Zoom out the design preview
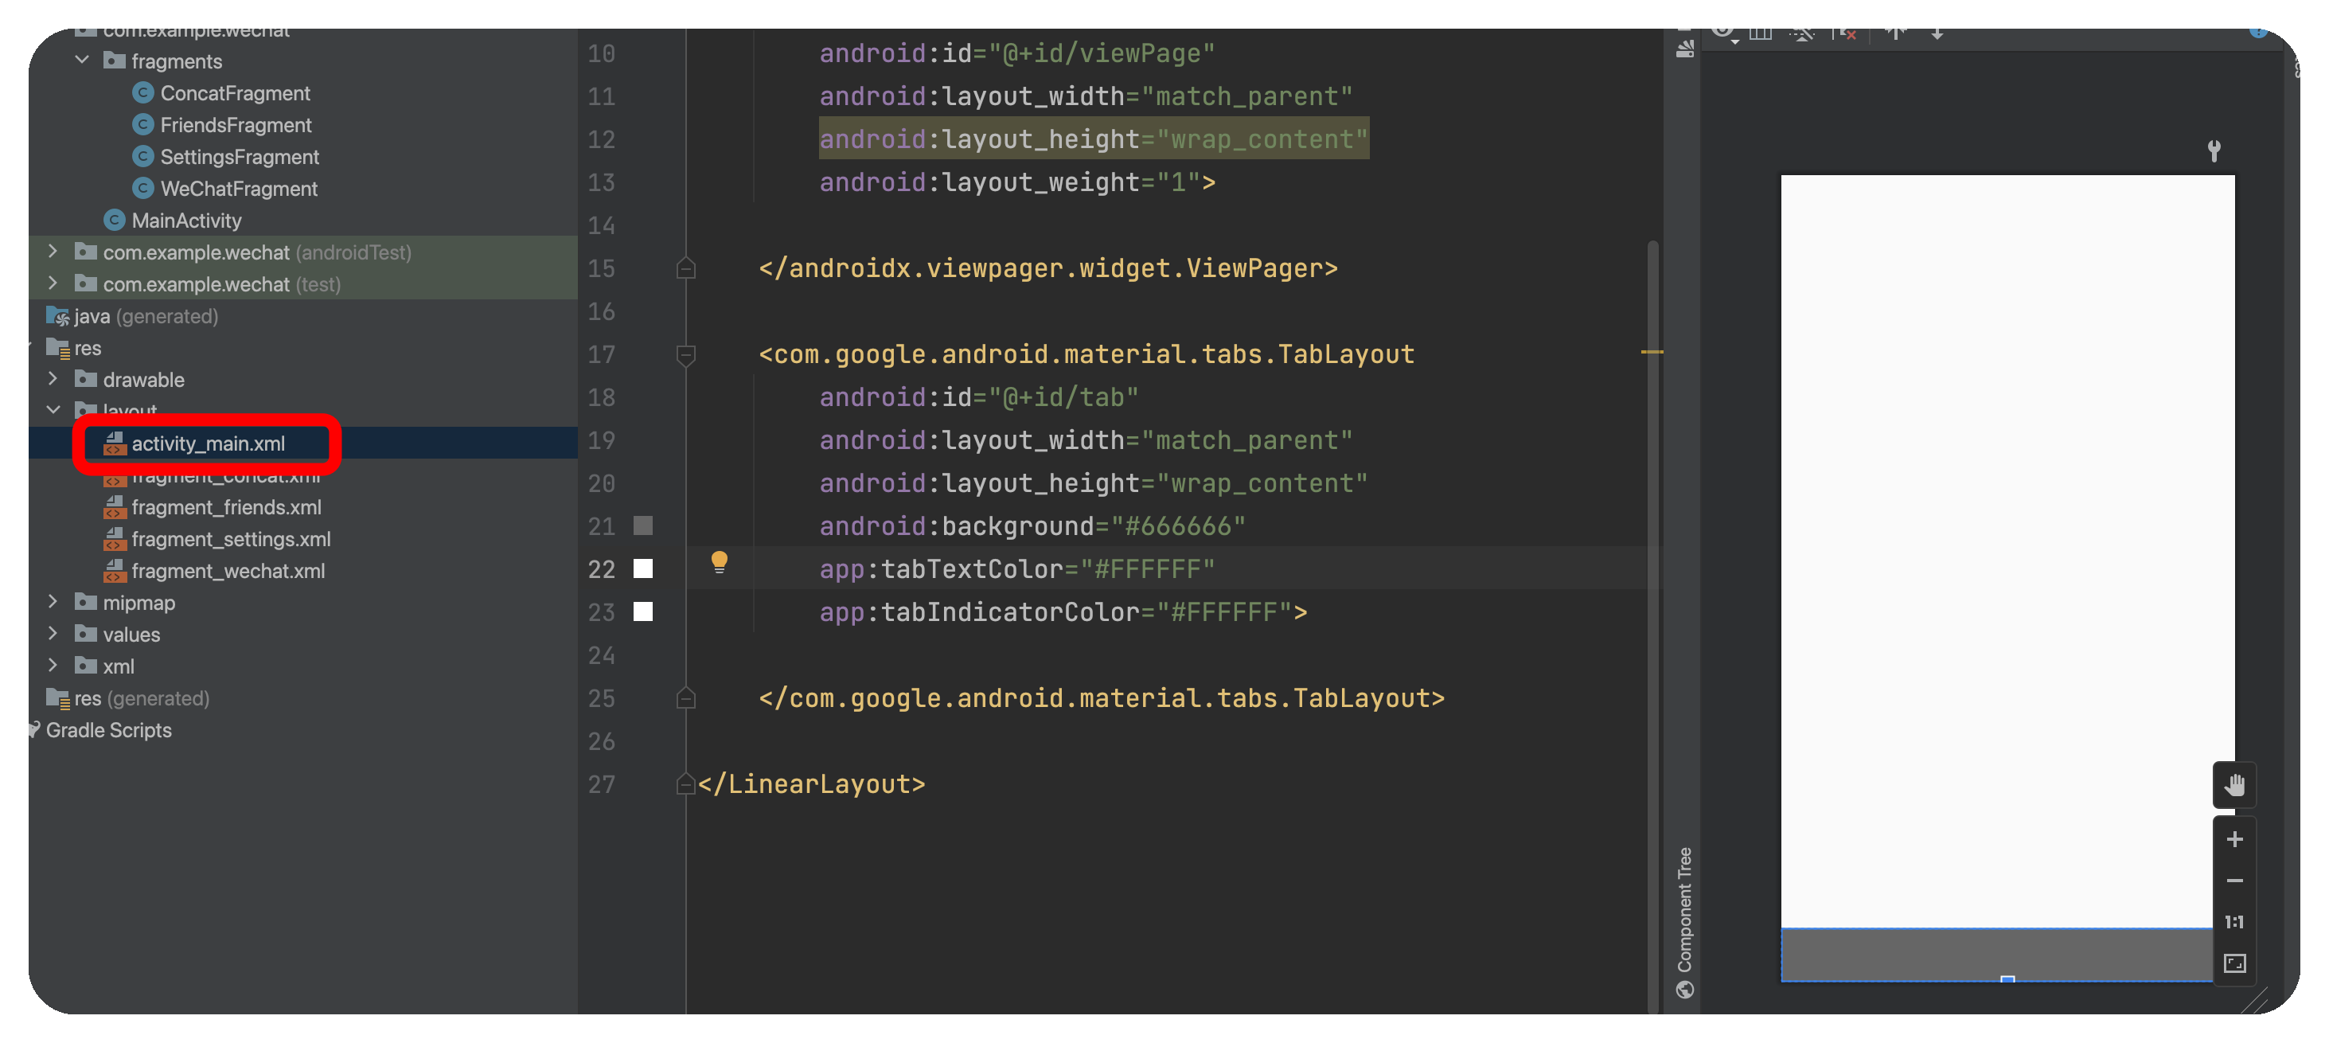Screen dimensions: 2329x1043 [x=2234, y=880]
